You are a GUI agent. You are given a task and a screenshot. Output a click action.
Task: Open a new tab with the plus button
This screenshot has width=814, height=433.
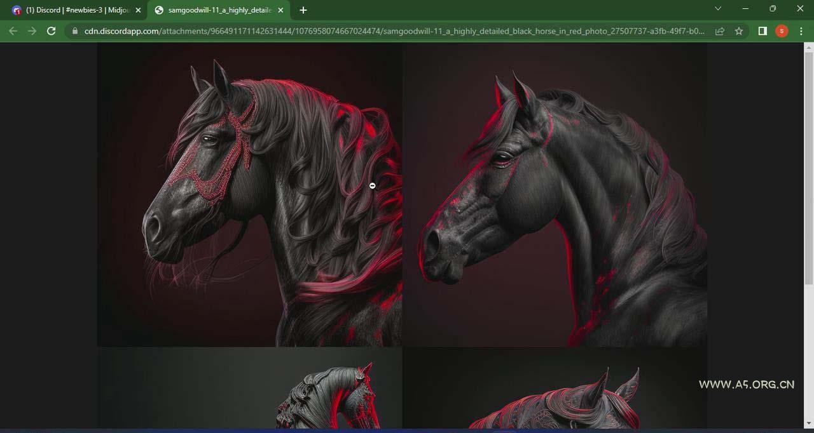[x=303, y=10]
